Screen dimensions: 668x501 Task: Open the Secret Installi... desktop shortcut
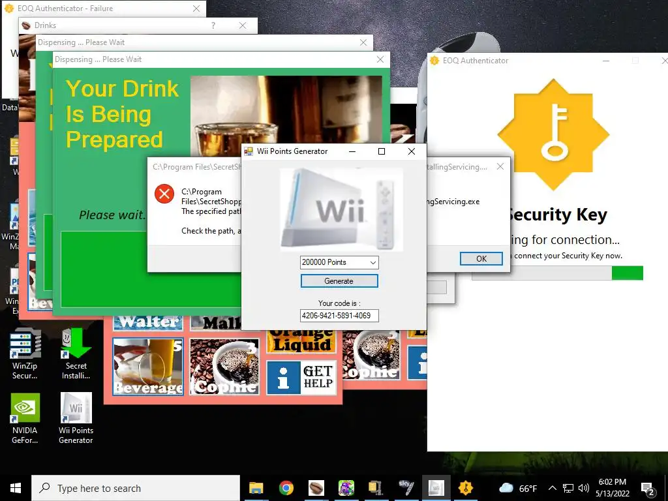pyautogui.click(x=76, y=354)
